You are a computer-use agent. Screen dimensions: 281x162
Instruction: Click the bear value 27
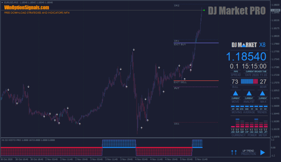point(263,82)
